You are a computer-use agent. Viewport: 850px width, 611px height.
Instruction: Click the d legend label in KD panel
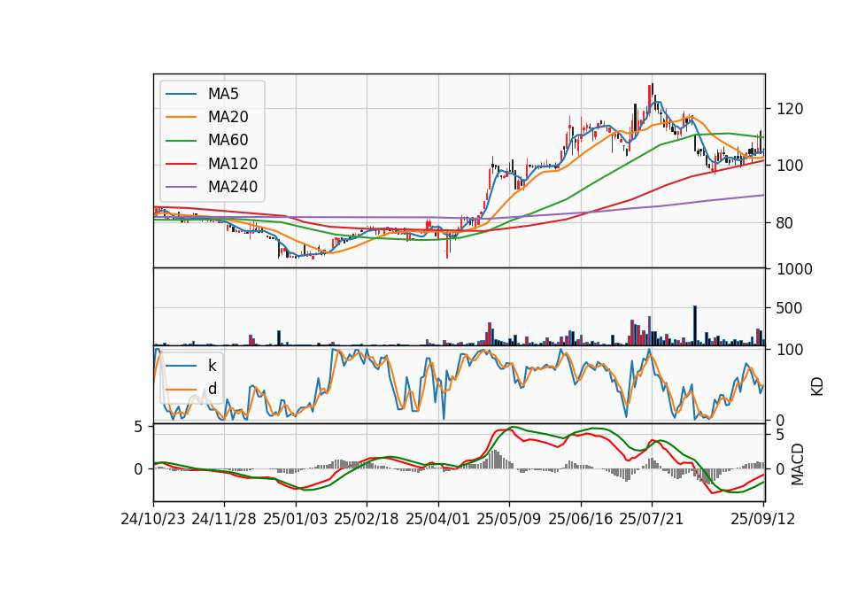coord(212,389)
